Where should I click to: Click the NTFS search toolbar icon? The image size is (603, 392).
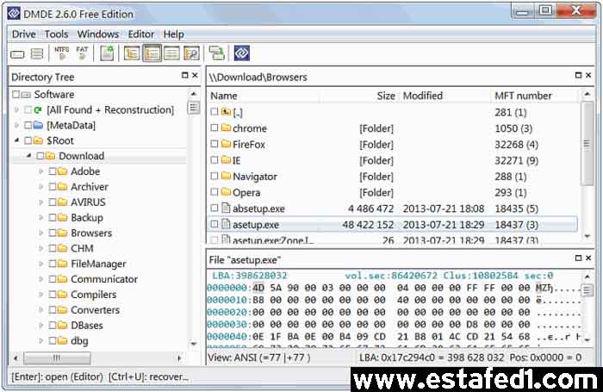(62, 53)
